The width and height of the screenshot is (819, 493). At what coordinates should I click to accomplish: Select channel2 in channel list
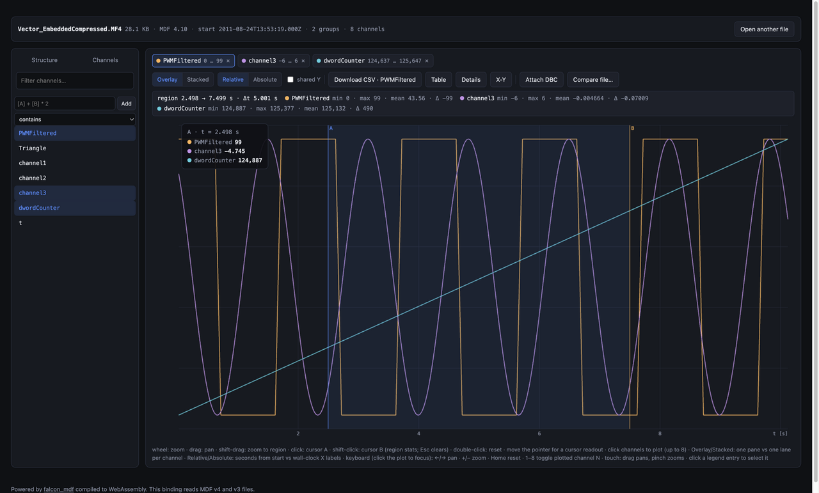(75, 178)
